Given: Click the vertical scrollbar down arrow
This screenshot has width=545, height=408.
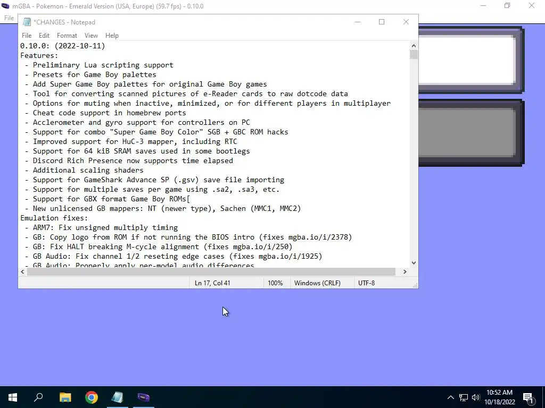Looking at the screenshot, I should click(414, 263).
